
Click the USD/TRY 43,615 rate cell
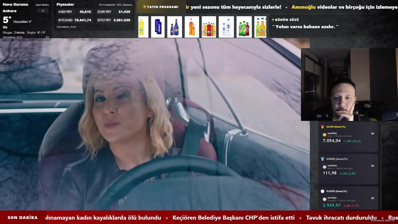coord(75,12)
